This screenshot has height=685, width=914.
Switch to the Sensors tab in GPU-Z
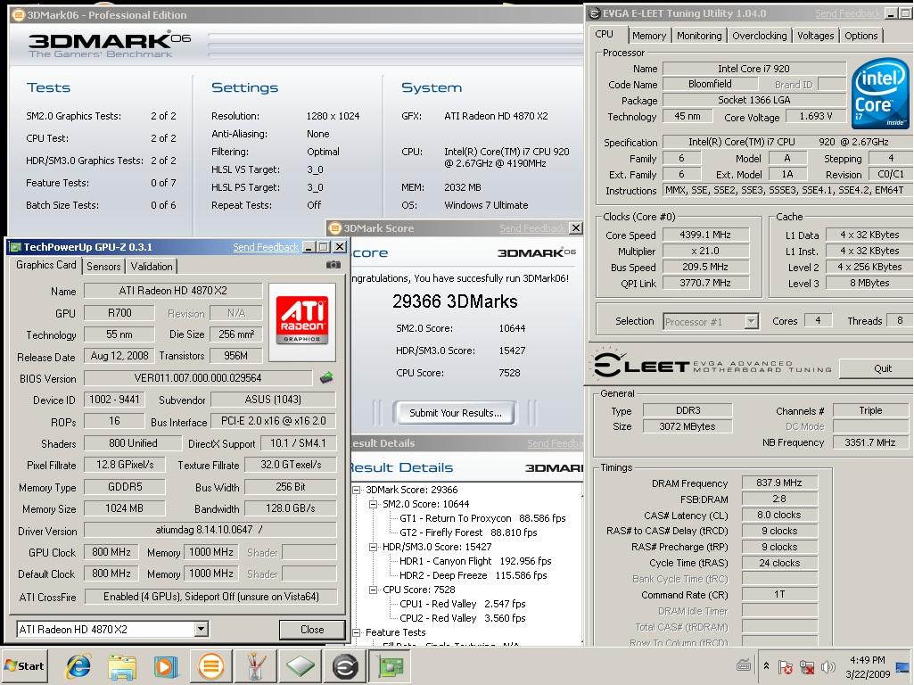103,267
